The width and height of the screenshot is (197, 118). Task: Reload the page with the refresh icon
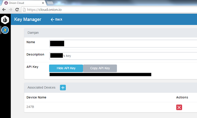click(17, 9)
